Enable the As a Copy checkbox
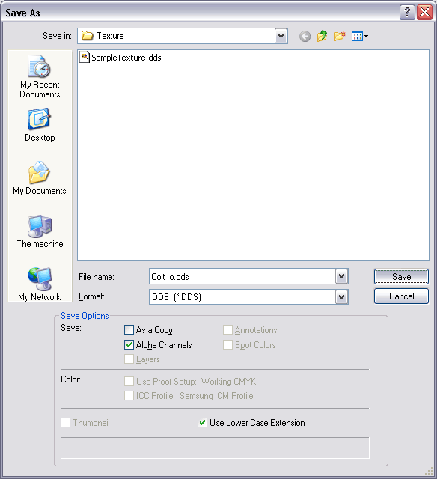Viewport: 437px width, 479px height. (x=129, y=330)
